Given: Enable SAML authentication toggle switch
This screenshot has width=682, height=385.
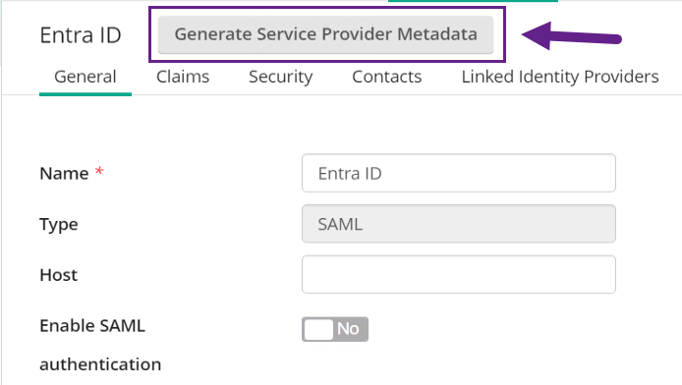Looking at the screenshot, I should tap(335, 329).
